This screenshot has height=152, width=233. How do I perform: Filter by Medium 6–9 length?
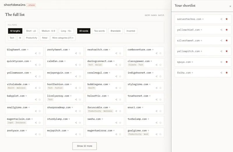point(48,31)
